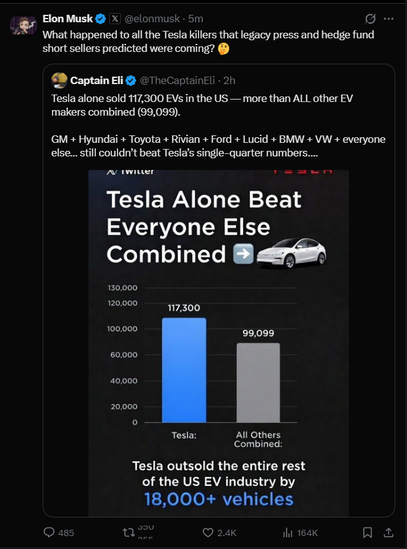The image size is (407, 549).
Task: Like the post with the heart icon
Action: tap(208, 532)
